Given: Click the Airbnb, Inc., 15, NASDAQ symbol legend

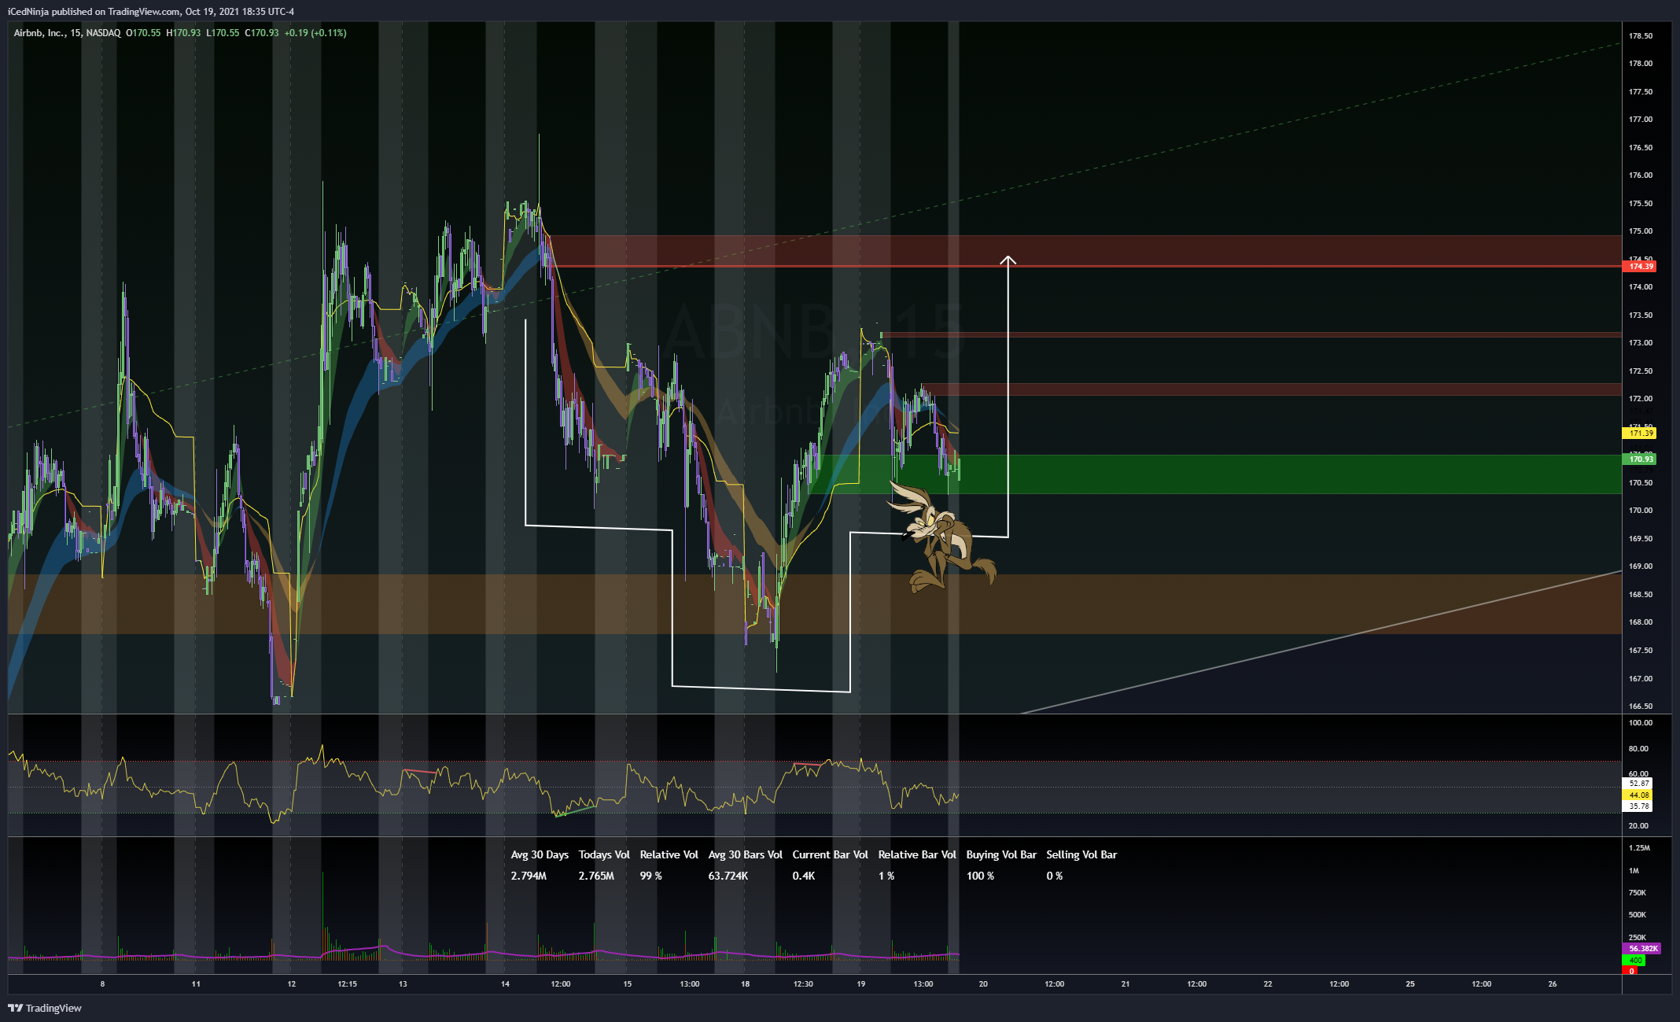Looking at the screenshot, I should tap(67, 33).
